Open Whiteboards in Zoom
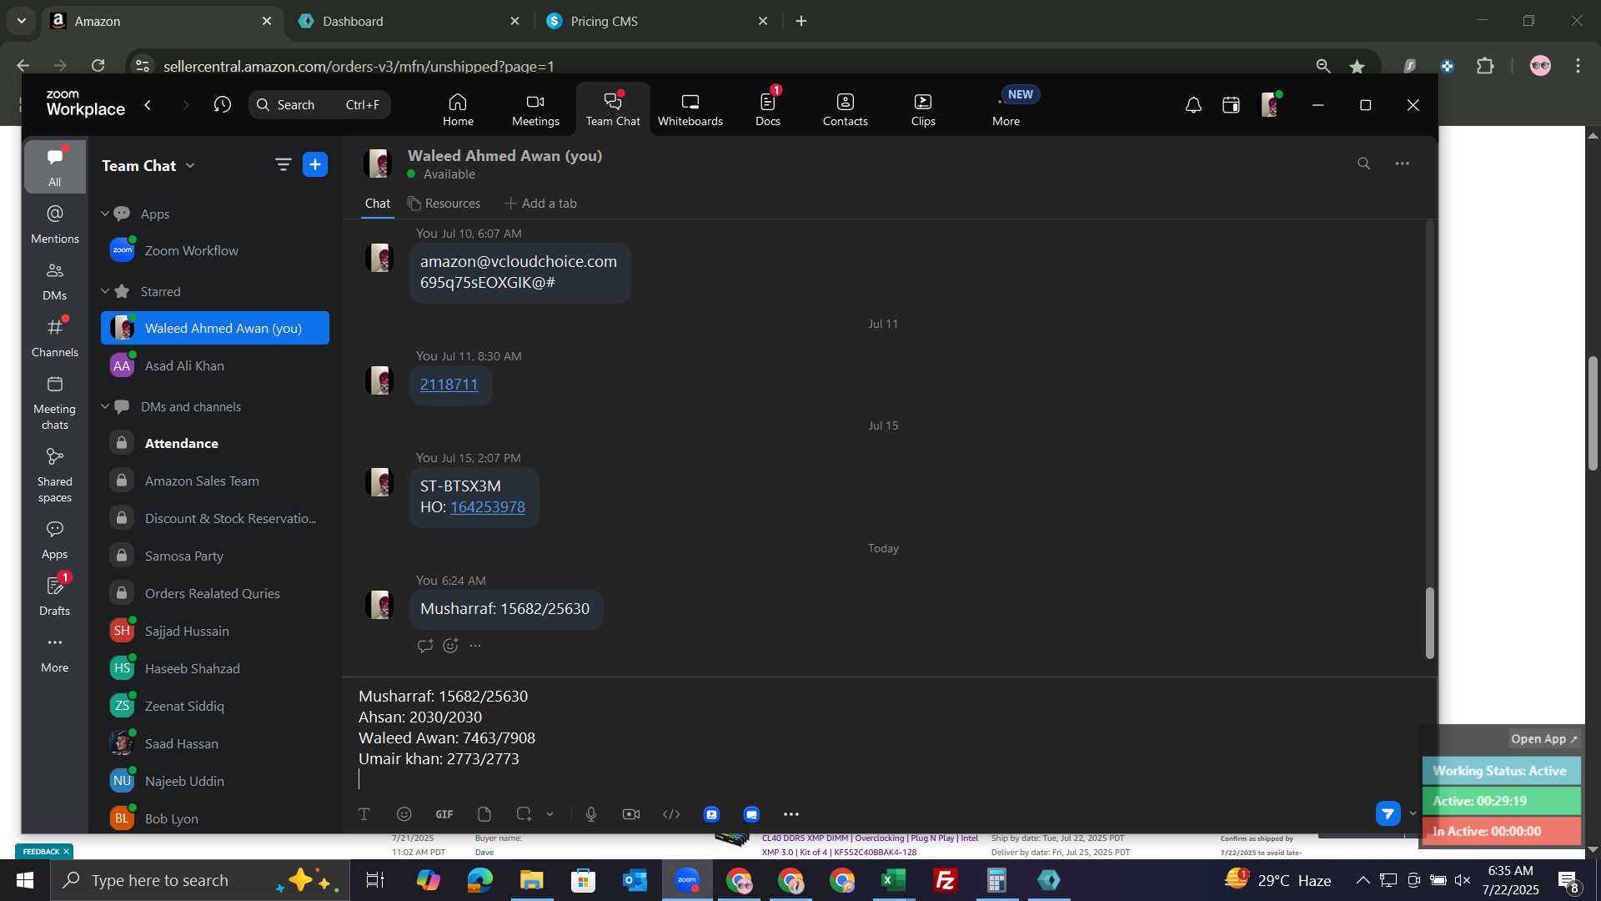1601x901 pixels. [690, 109]
